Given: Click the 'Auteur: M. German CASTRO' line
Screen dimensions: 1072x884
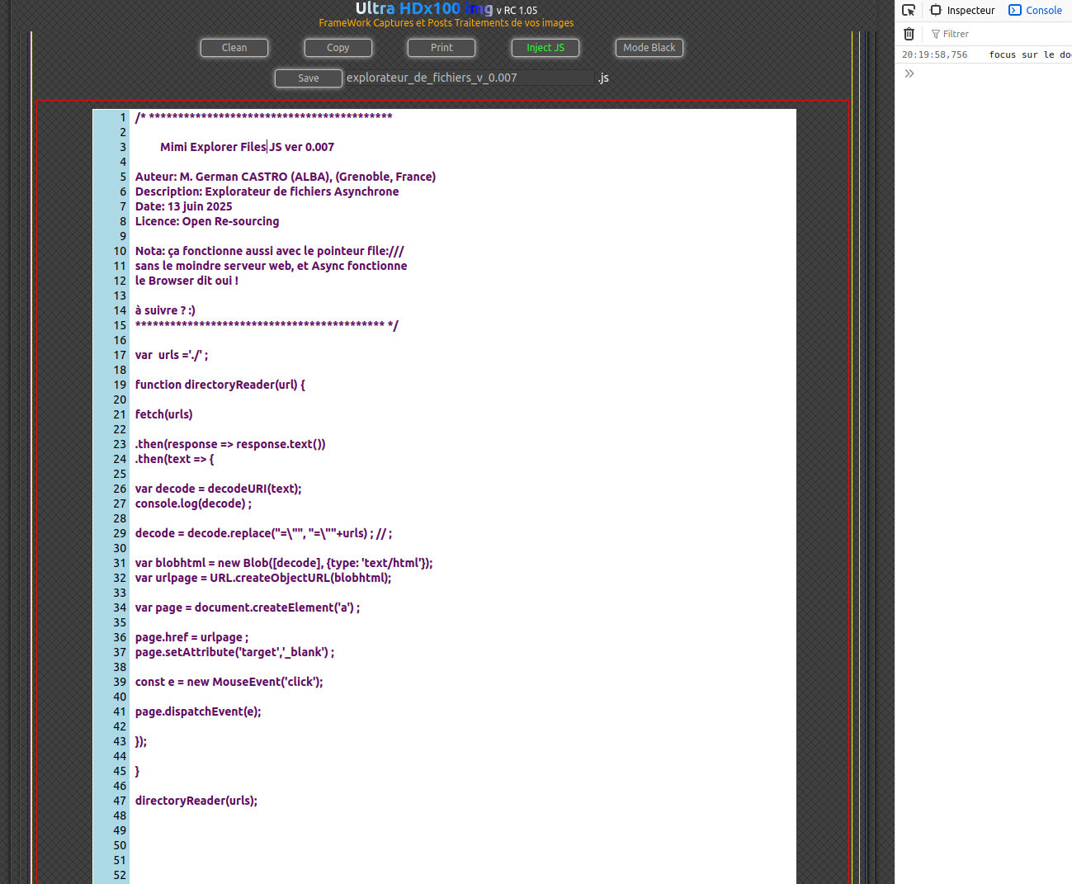Looking at the screenshot, I should click(x=286, y=177).
